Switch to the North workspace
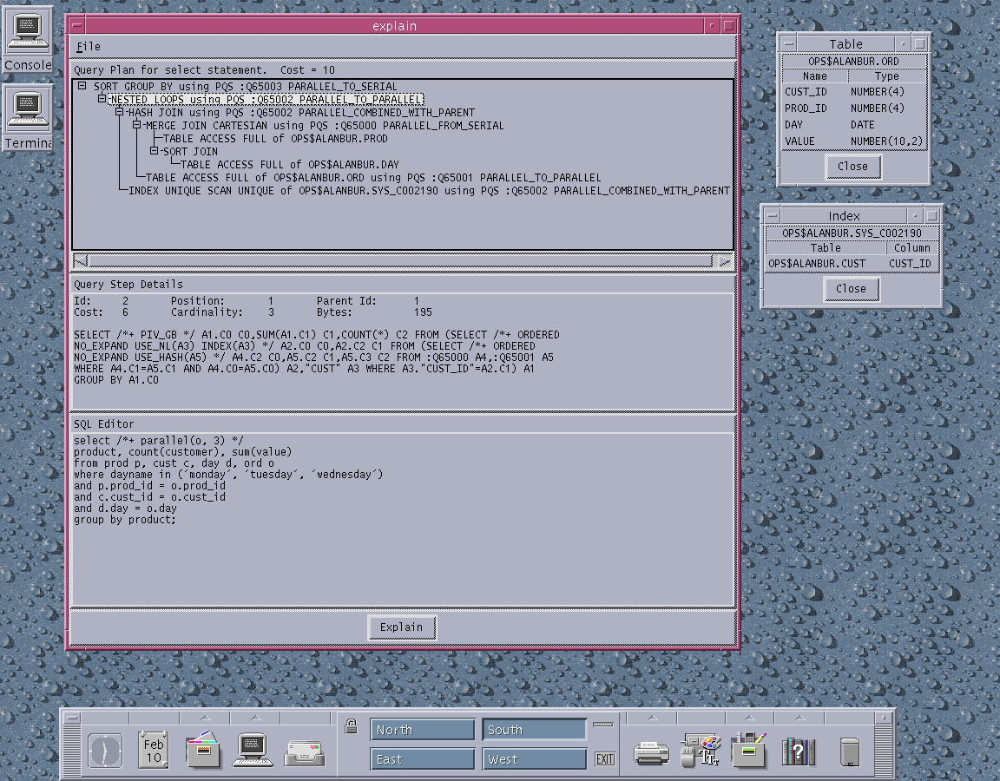Viewport: 1000px width, 781px height. point(423,730)
